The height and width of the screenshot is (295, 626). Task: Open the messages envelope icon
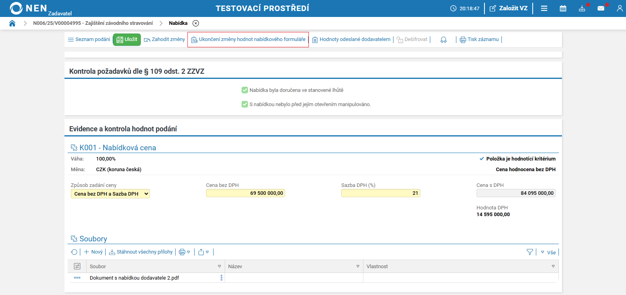point(601,8)
